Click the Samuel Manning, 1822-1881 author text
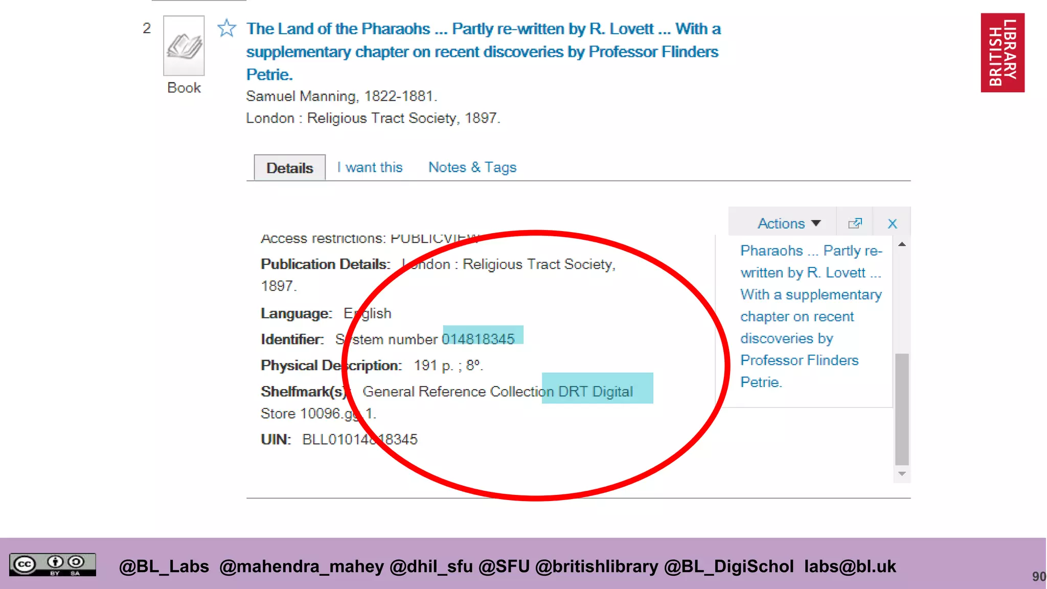1047x589 pixels. (342, 96)
